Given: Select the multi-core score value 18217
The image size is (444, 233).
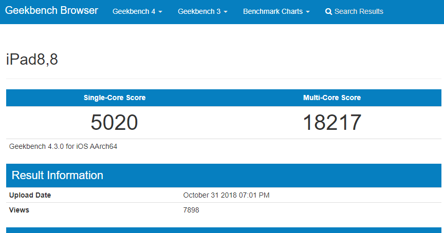Looking at the screenshot, I should pyautogui.click(x=332, y=123).
